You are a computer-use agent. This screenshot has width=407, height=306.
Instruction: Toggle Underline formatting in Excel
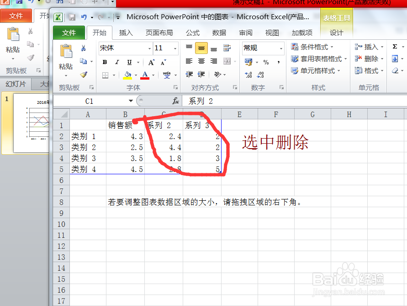pos(129,62)
